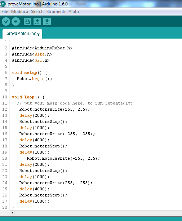The image size is (182, 221).
Task: Click the horizontal scrollbar left arrow
Action: (x=13, y=213)
